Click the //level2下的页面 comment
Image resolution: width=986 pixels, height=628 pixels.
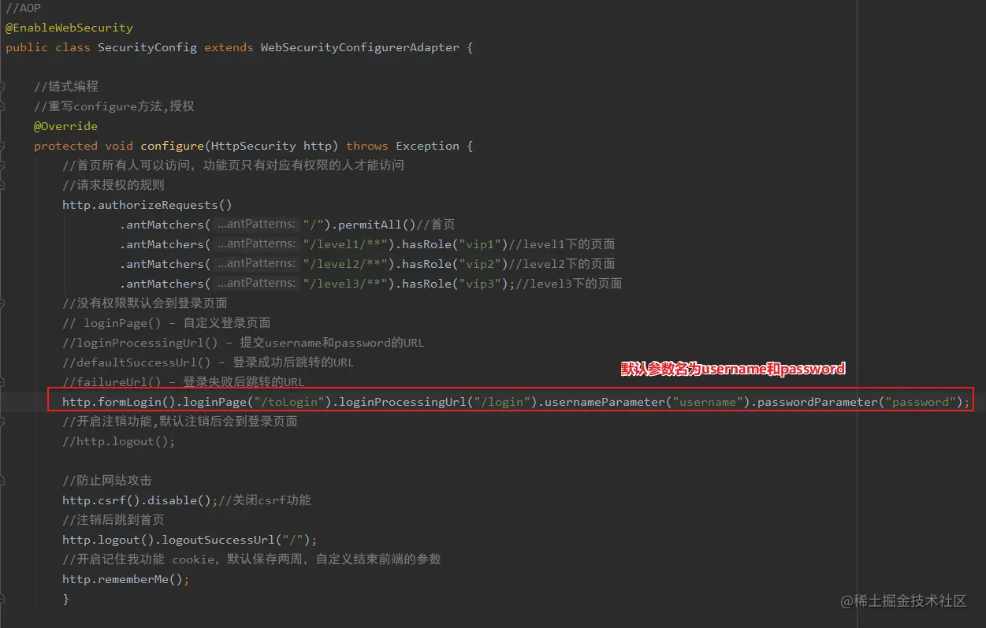[562, 264]
